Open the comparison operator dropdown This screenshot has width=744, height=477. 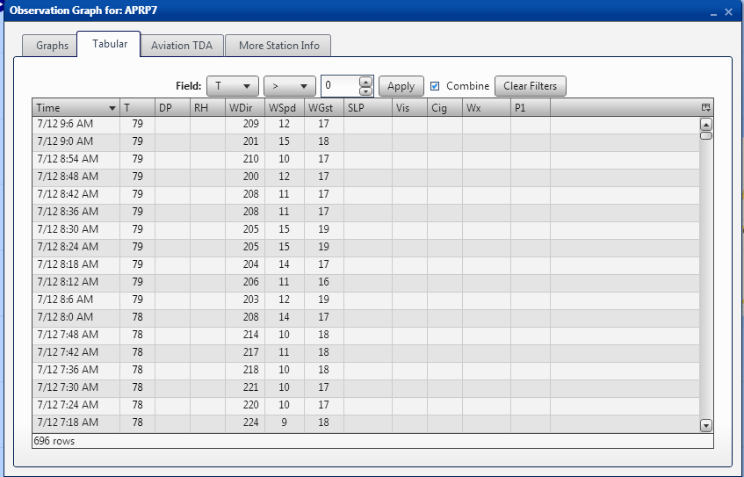click(289, 86)
